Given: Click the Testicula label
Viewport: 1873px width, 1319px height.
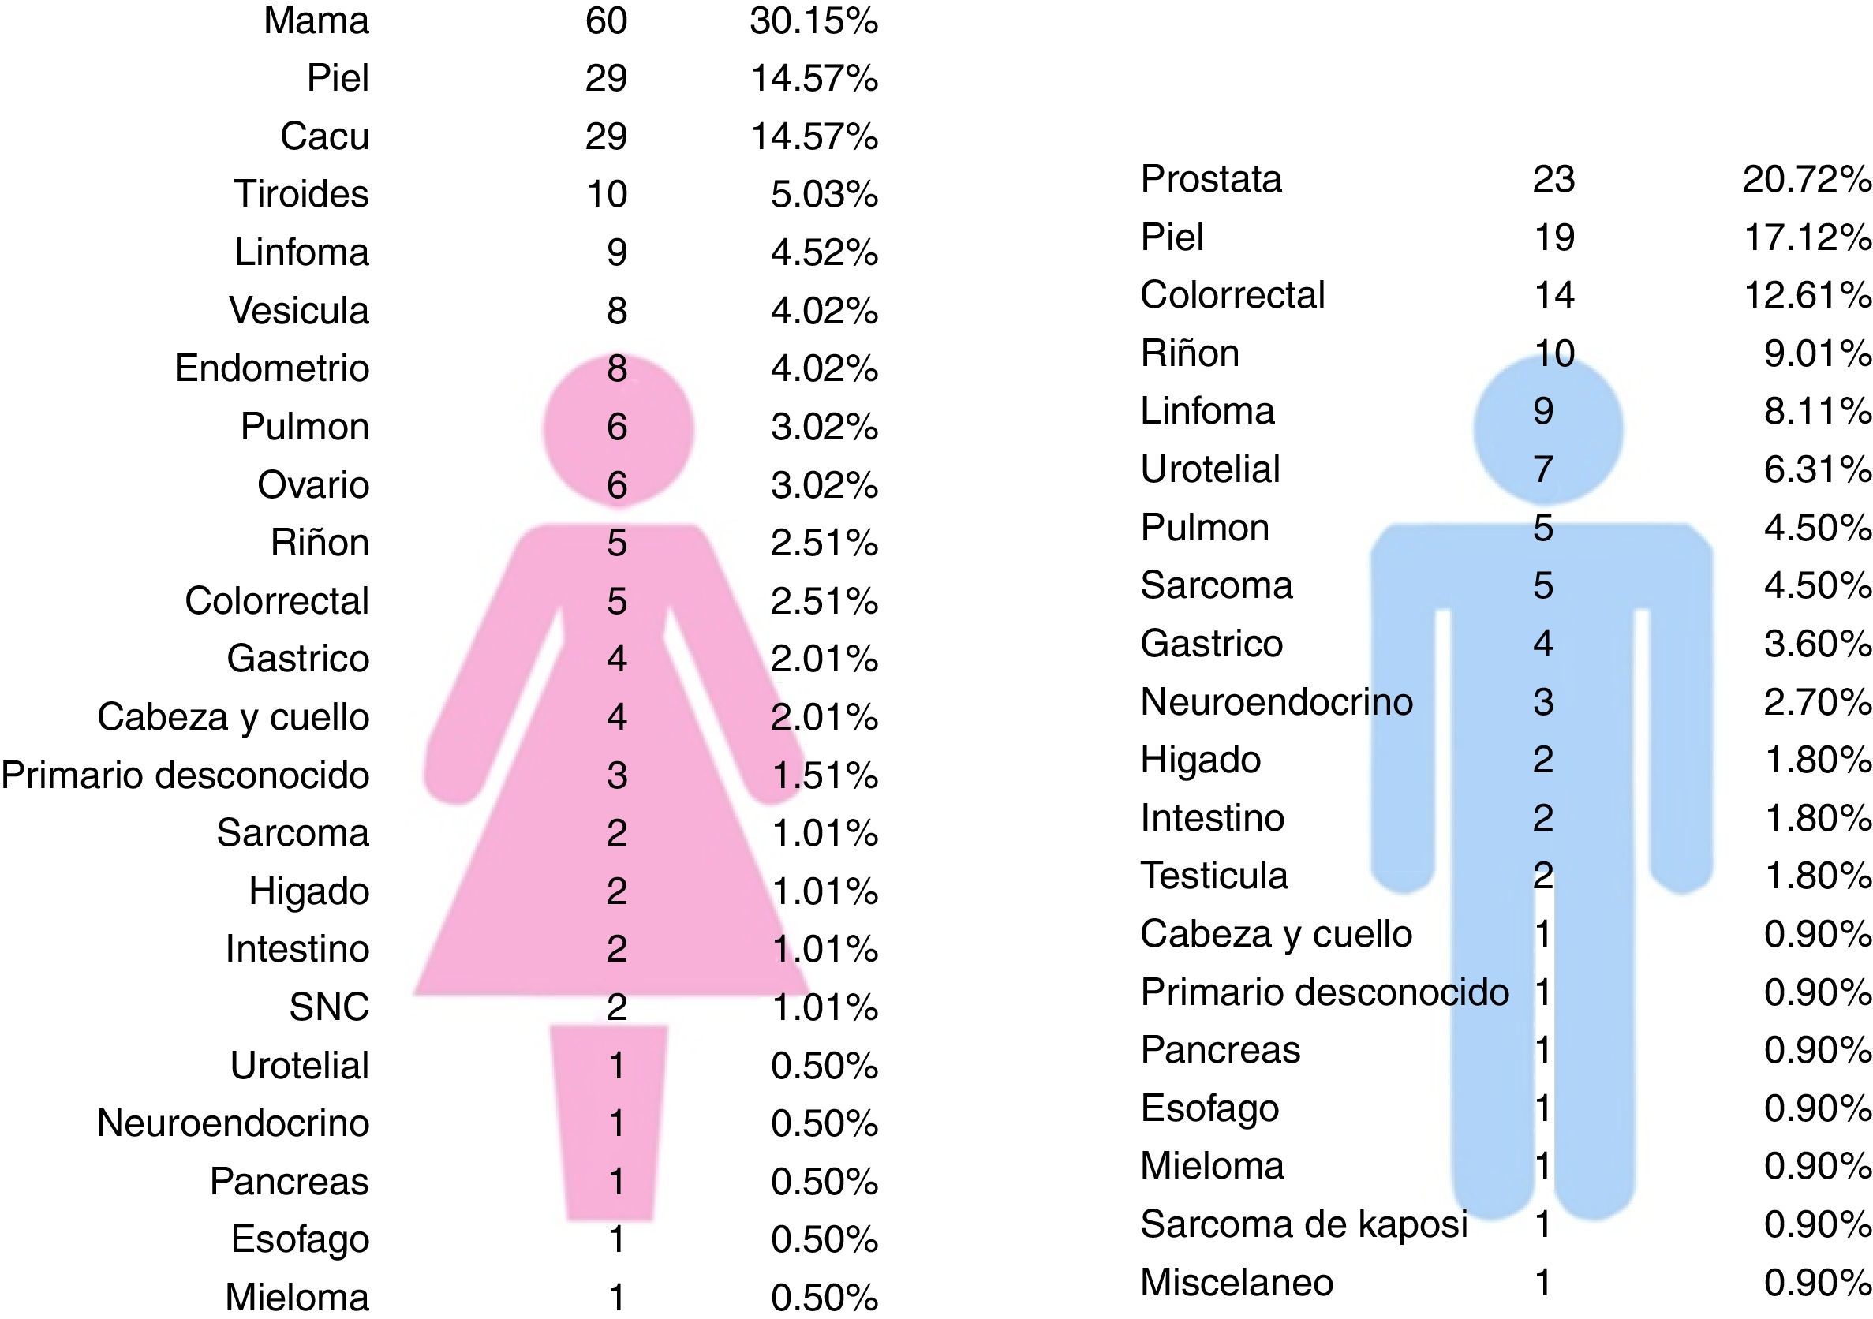Looking at the screenshot, I should click(1214, 876).
